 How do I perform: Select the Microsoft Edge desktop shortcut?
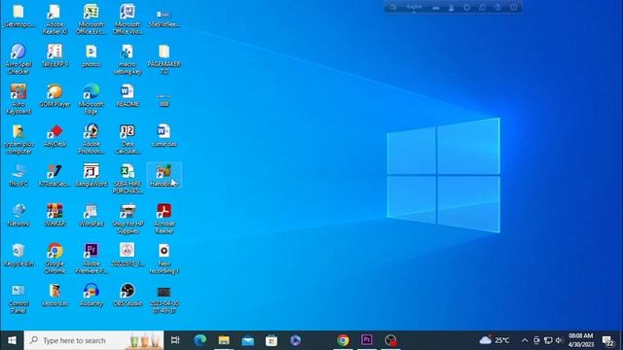click(x=91, y=99)
